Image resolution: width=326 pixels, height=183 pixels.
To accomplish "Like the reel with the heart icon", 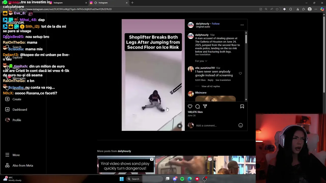I will tap(190, 106).
